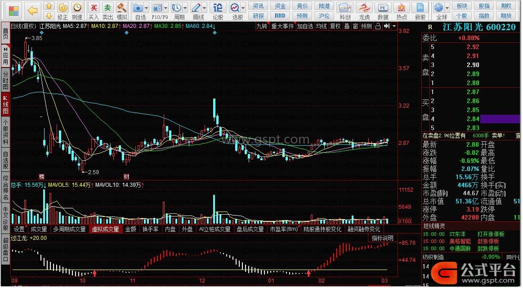Expand the 自选 dropdown arrow
523x288 pixels.
pos(147,8)
